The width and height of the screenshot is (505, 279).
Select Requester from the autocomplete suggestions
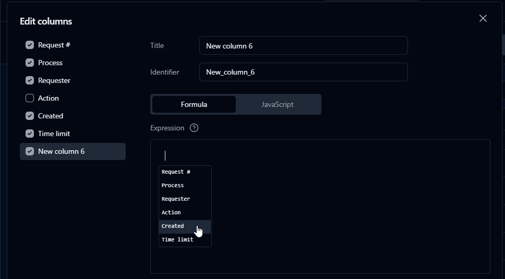[176, 199]
